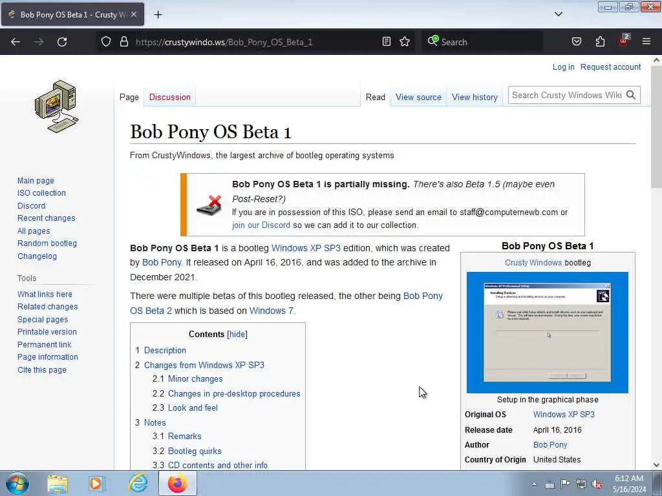The image size is (662, 496).
Task: Open the Windows 7 article link
Action: click(271, 311)
